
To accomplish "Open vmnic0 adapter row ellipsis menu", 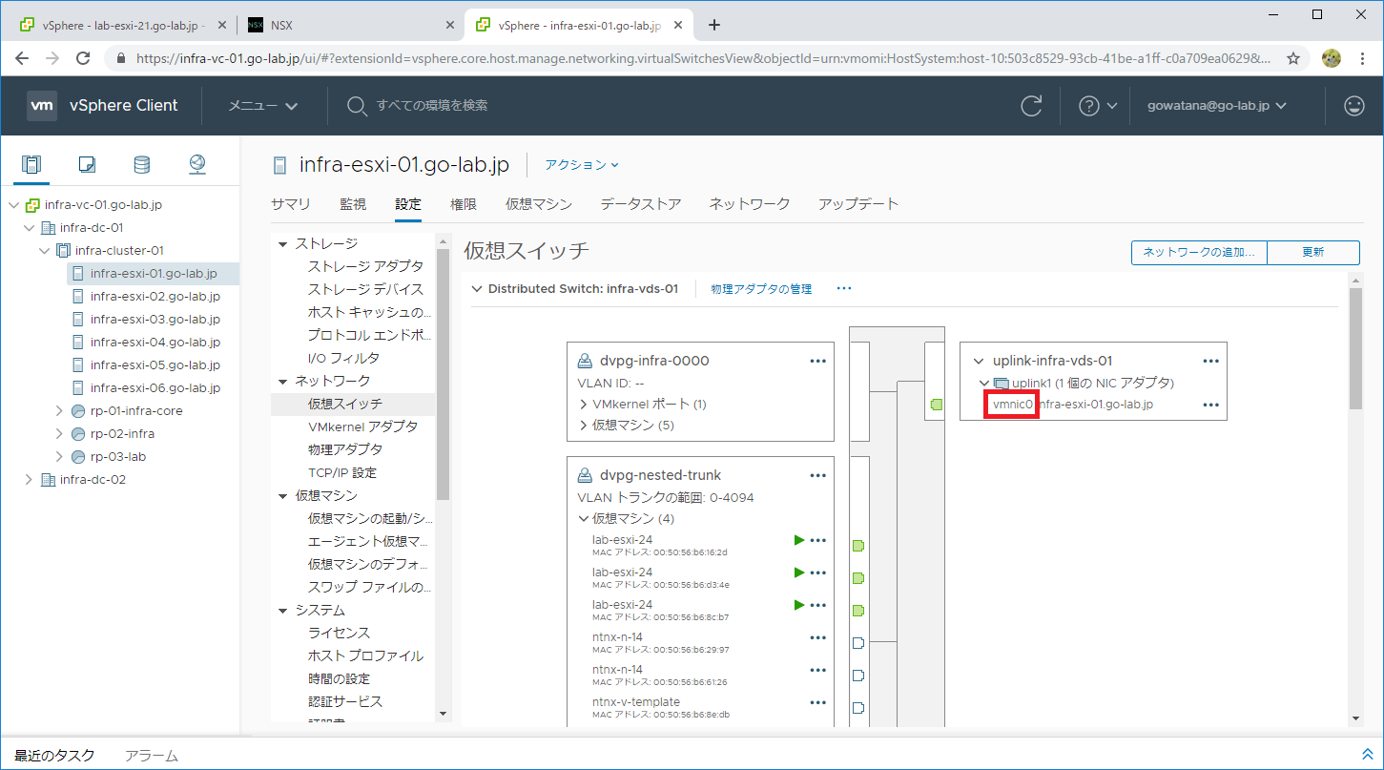I will click(x=1211, y=405).
